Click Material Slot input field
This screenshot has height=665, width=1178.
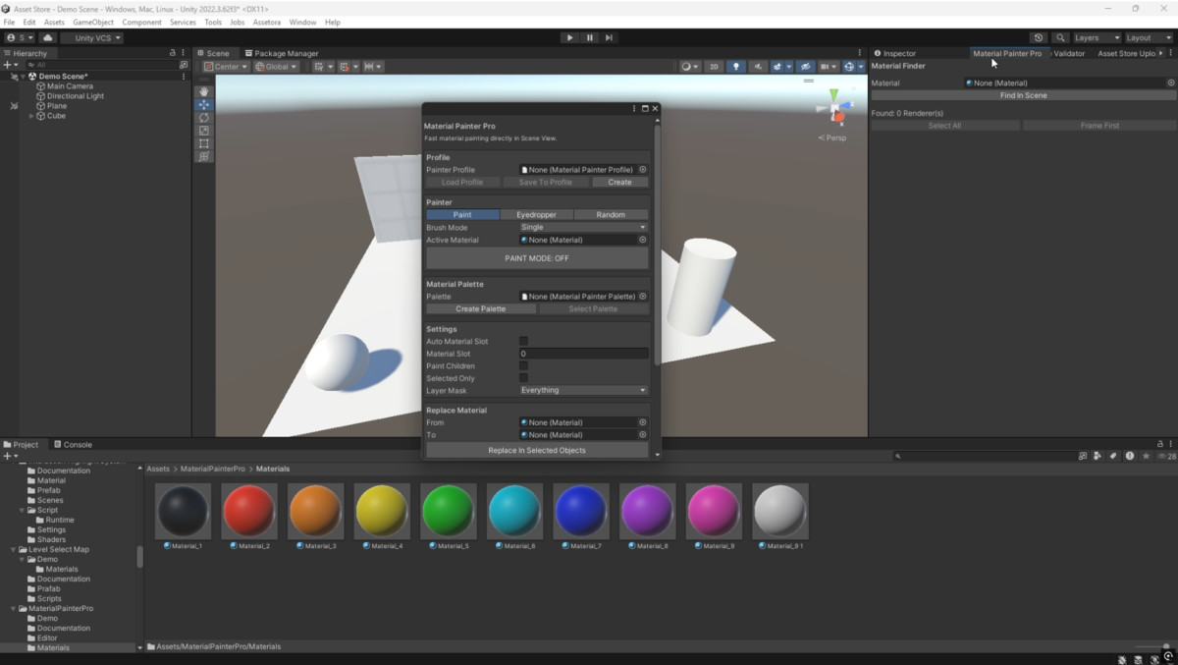click(583, 354)
